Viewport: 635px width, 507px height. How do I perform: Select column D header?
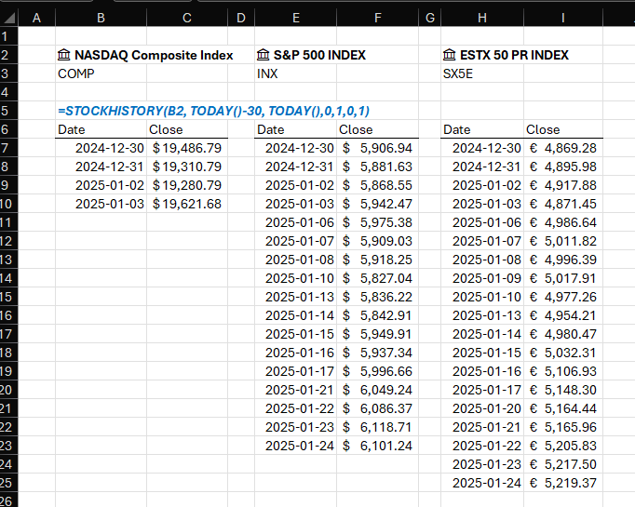tap(241, 18)
